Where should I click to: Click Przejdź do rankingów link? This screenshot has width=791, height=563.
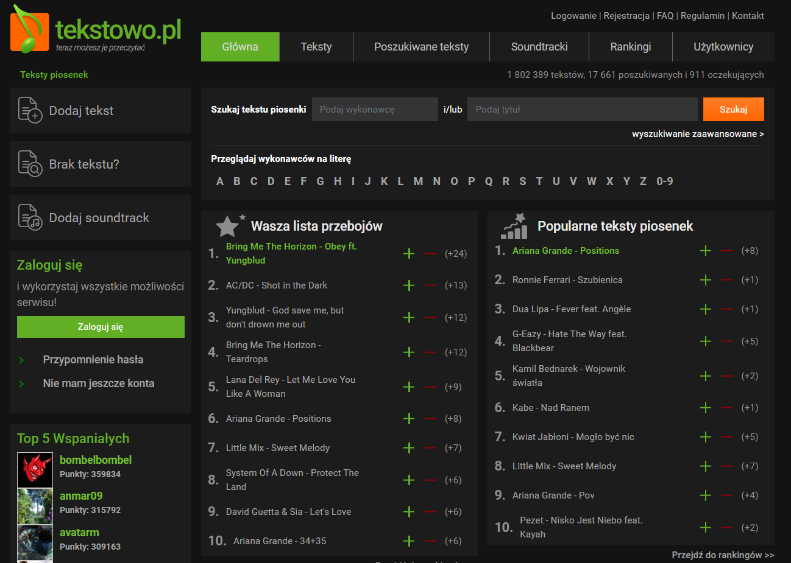pos(723,555)
